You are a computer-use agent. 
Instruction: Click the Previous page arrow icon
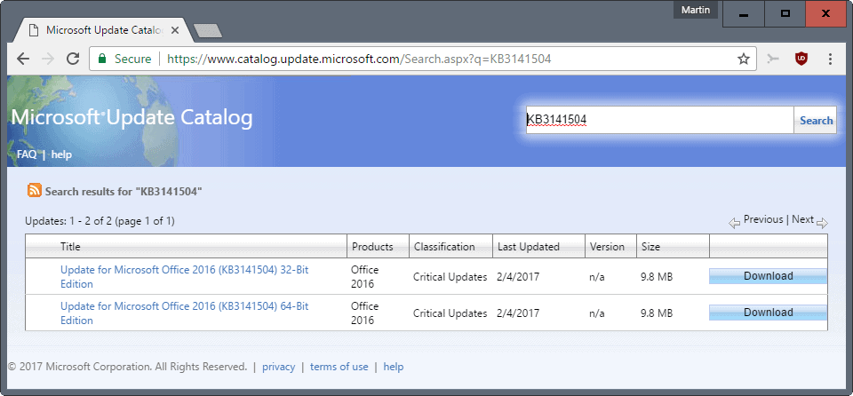pos(735,223)
